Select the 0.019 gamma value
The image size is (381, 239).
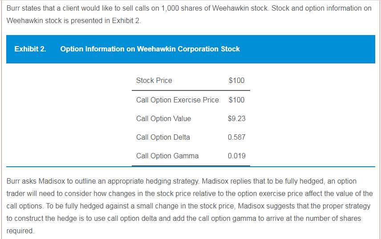pyautogui.click(x=237, y=156)
